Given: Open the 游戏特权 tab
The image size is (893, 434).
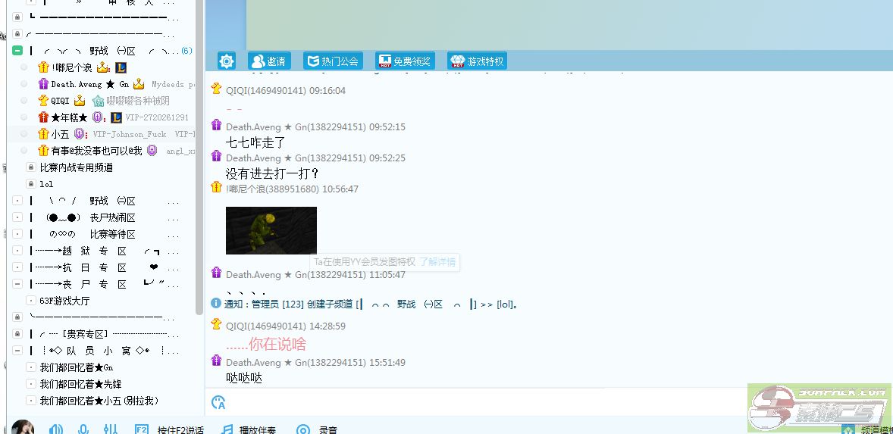Looking at the screenshot, I should tap(477, 61).
